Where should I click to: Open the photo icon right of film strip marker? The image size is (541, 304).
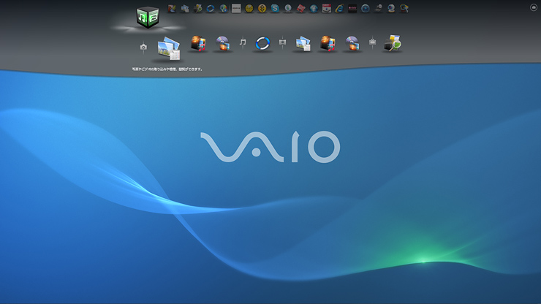pyautogui.click(x=303, y=44)
